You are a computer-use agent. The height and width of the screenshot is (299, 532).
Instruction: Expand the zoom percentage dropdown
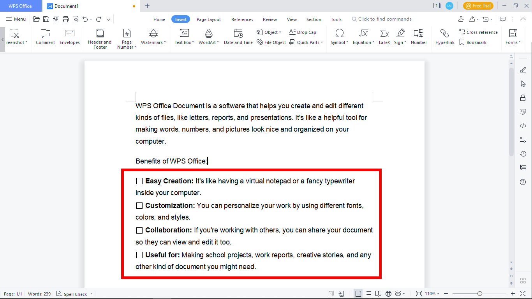pyautogui.click(x=439, y=294)
